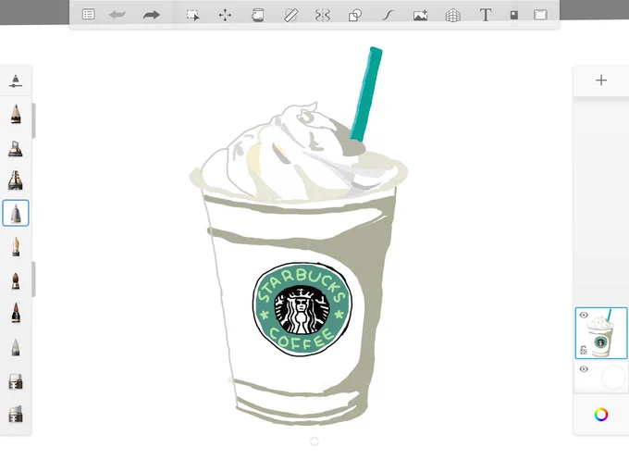Screen dimensions: 629x472
Task: Undo the last stroke
Action: 117,15
